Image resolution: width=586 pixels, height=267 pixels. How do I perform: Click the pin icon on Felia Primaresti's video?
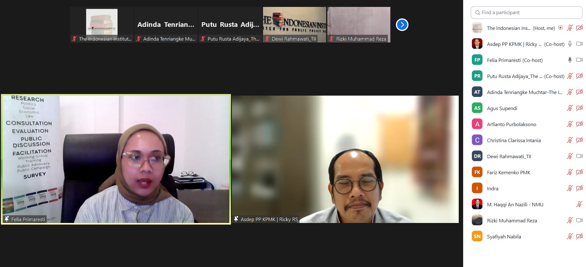coord(7,219)
